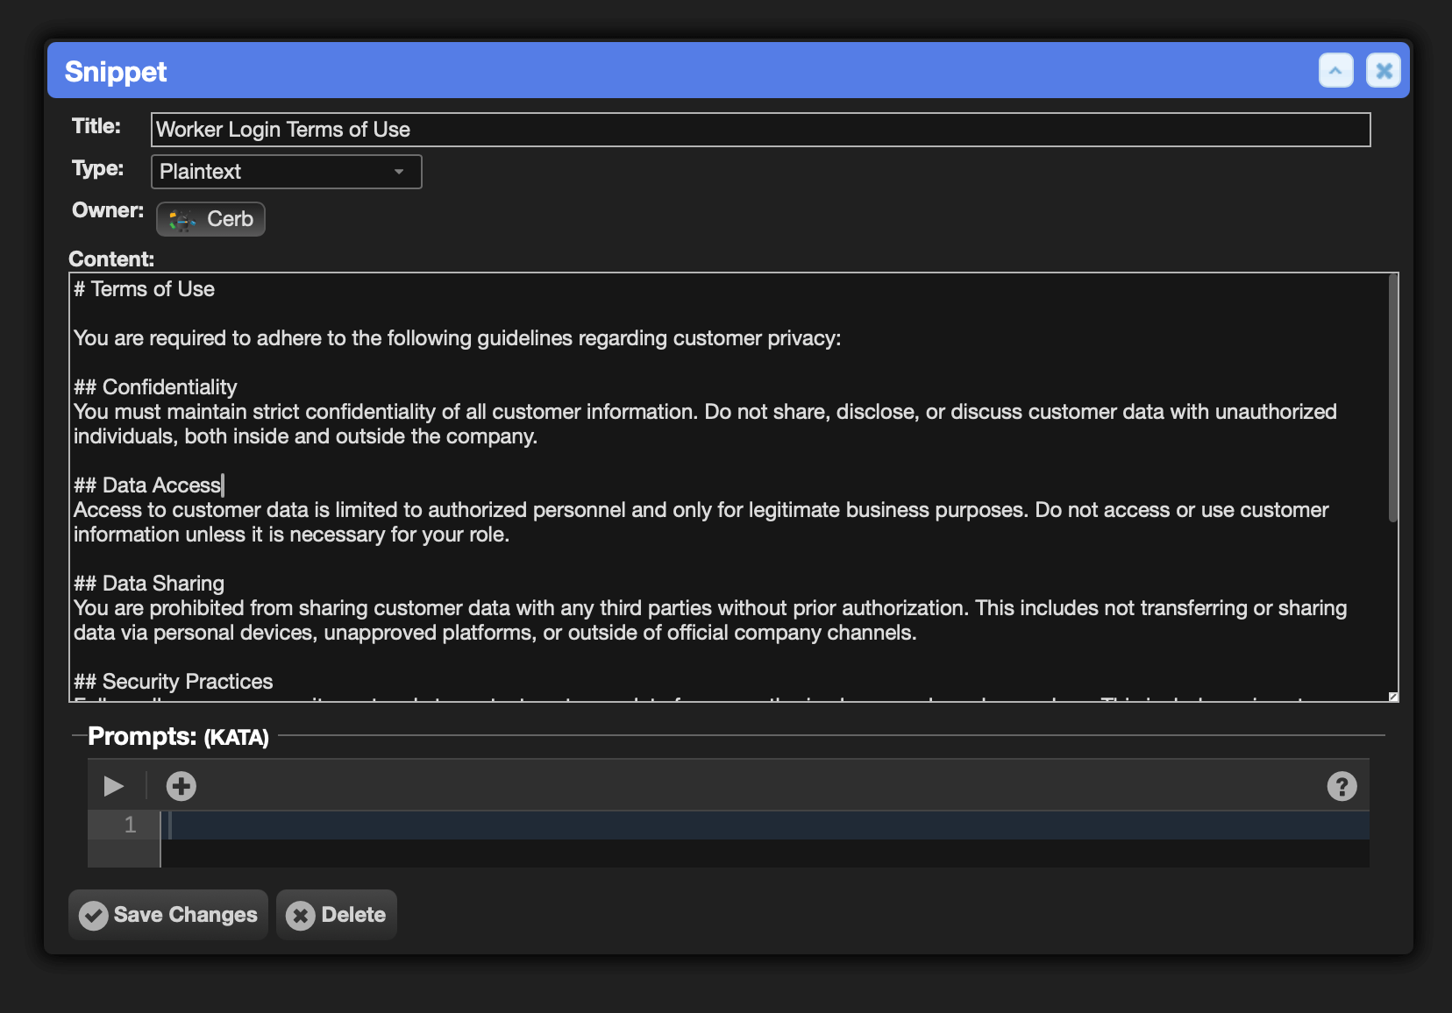The height and width of the screenshot is (1013, 1452).
Task: Open the Type dropdown showing Plaintext
Action: click(x=286, y=172)
